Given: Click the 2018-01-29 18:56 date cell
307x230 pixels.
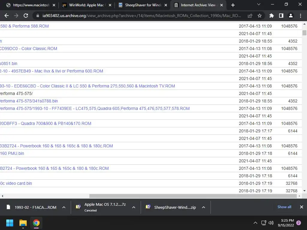Looking at the screenshot, I should point(255,63).
